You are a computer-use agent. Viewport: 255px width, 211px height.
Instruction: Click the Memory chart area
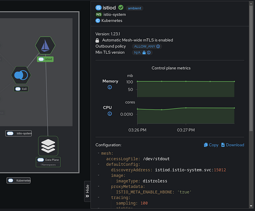click(x=186, y=89)
